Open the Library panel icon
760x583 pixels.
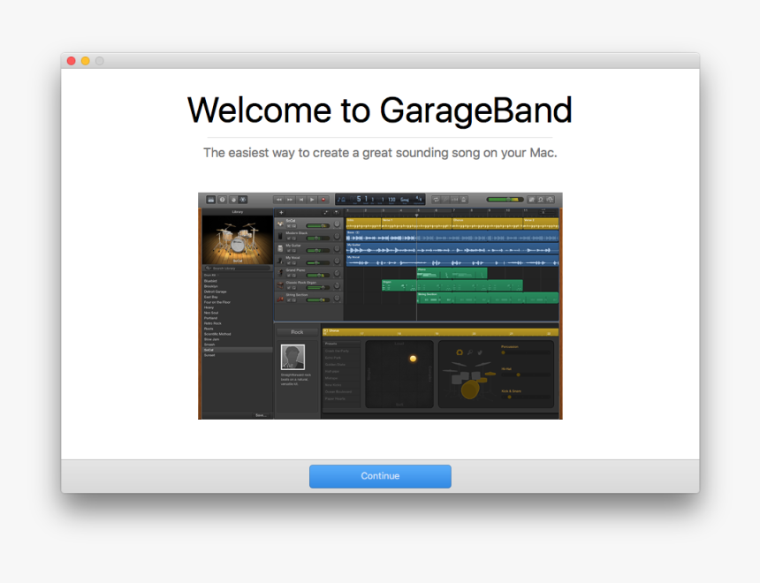pyautogui.click(x=209, y=198)
